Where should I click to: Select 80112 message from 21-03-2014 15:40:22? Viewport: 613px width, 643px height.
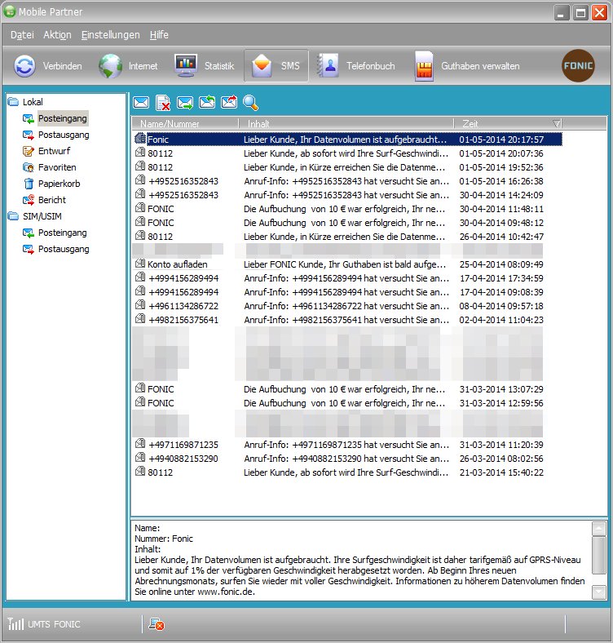[347, 472]
